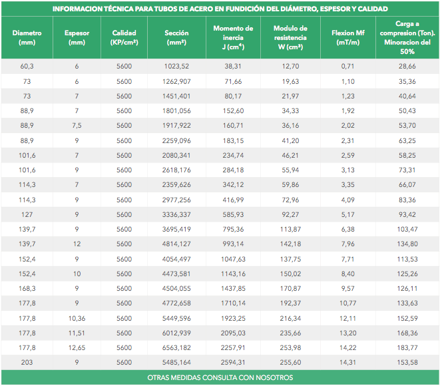
Task: Select the 12,65 thickness cell
Action: 77,347
